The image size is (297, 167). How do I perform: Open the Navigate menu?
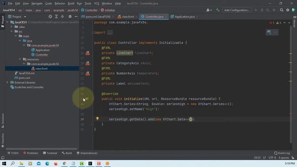coord(37,3)
